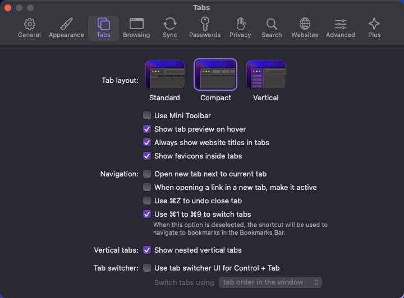Open the Appearance paintbrush icon
404x298 pixels.
click(66, 24)
